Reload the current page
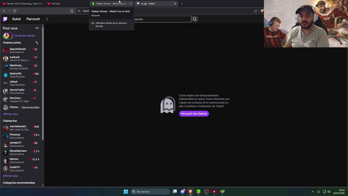This screenshot has width=348, height=196. coord(15,11)
